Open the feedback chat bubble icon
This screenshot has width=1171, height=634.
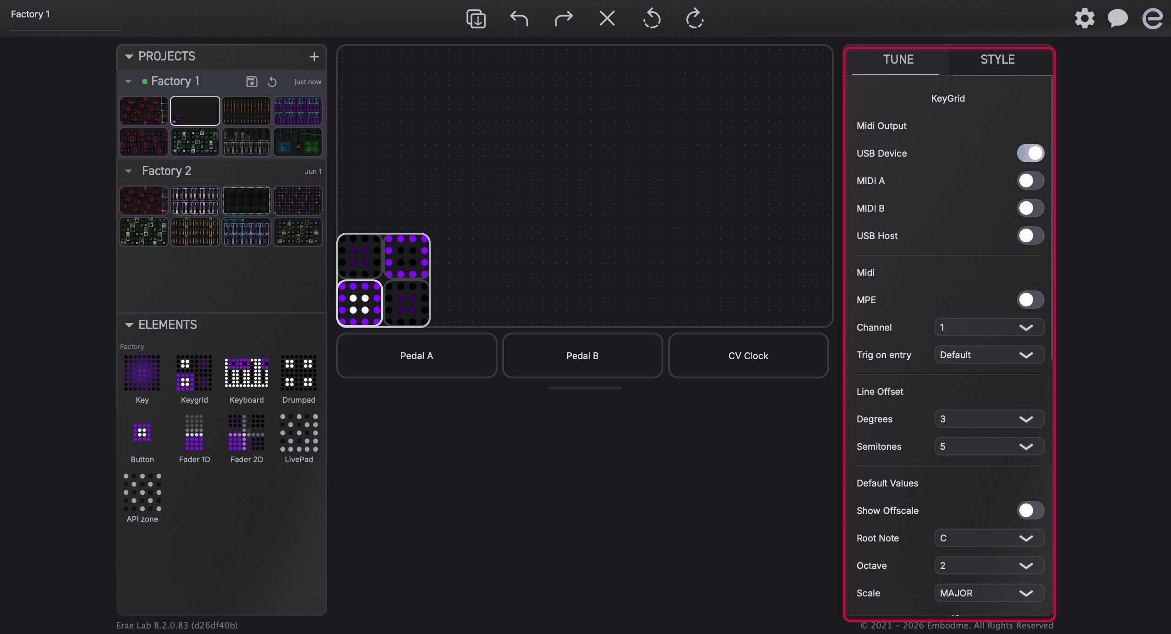point(1117,19)
